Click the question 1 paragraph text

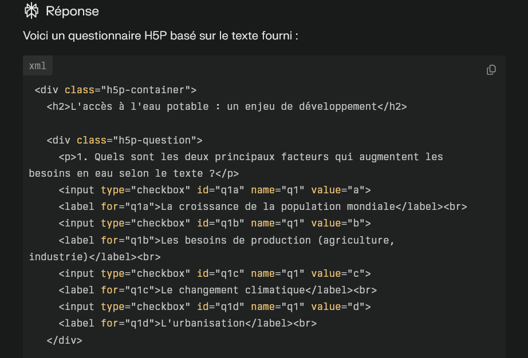coord(251,157)
